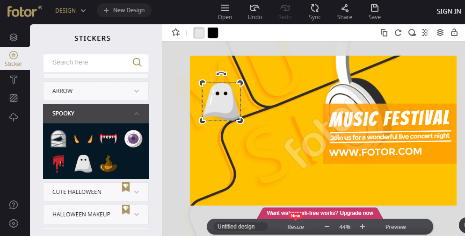Click the Resize button
The width and height of the screenshot is (465, 236).
coord(296,227)
